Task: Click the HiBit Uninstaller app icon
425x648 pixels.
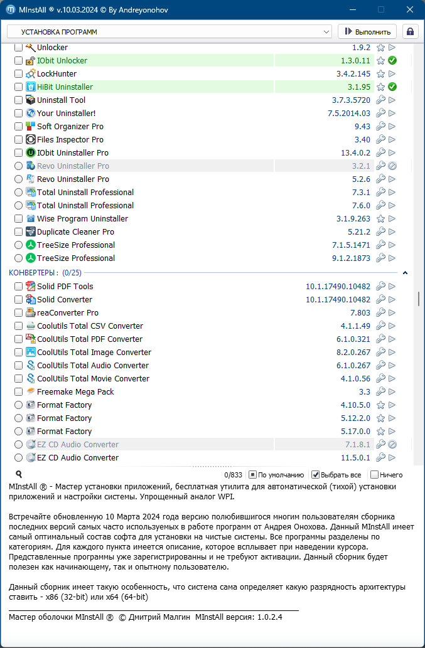Action: click(31, 87)
